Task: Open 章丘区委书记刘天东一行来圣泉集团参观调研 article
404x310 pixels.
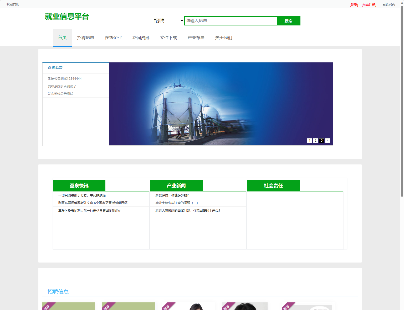Action: coord(89,210)
